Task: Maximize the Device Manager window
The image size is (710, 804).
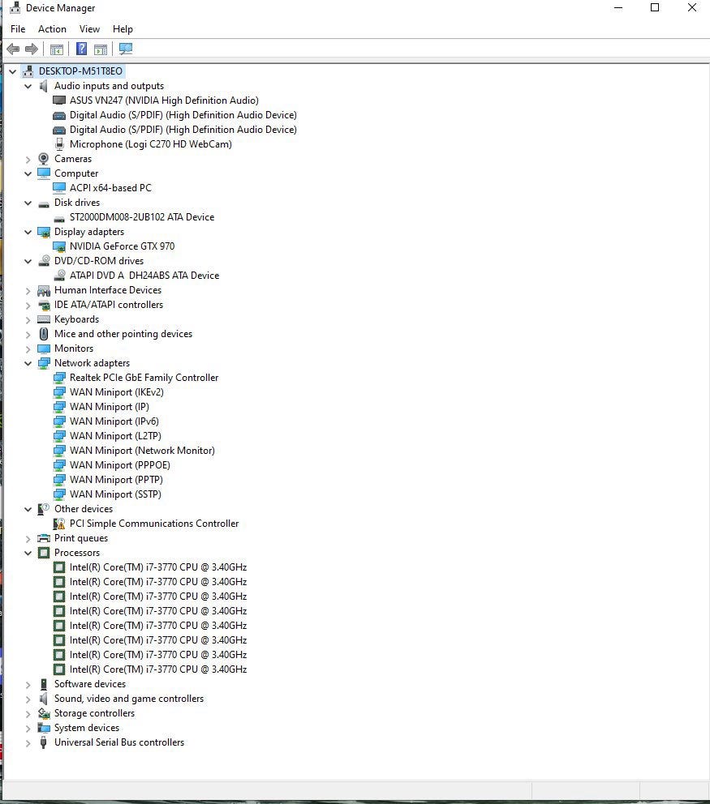Action: point(655,7)
